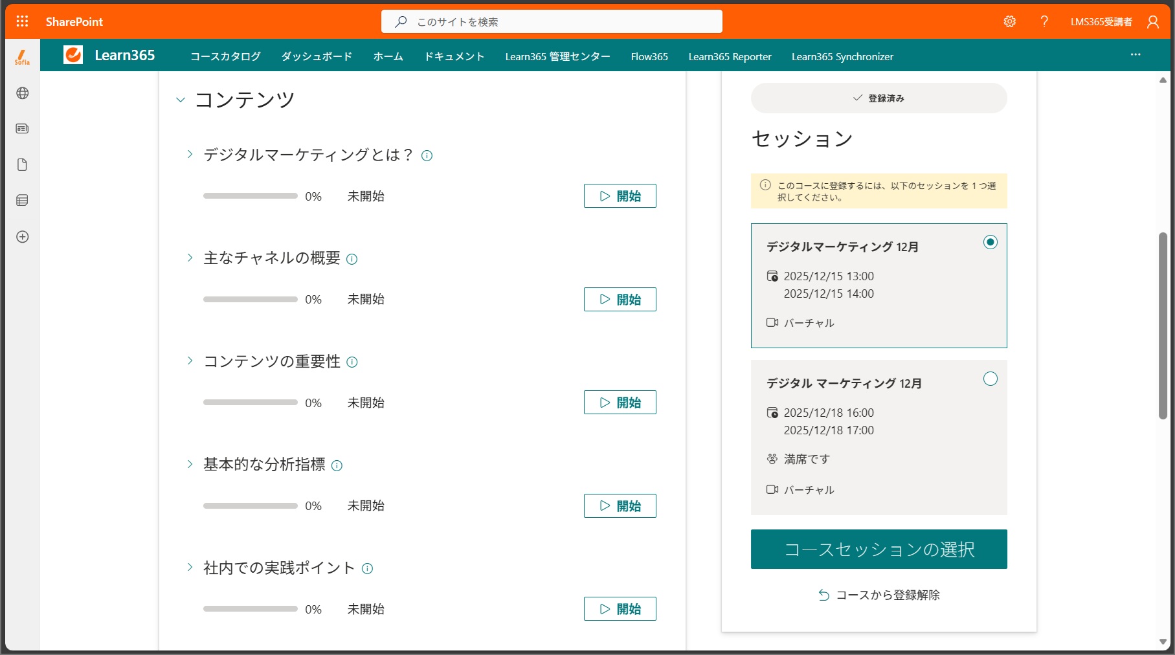Viewport: 1175px width, 655px height.
Task: Open the lists icon in the sidebar
Action: click(x=22, y=201)
